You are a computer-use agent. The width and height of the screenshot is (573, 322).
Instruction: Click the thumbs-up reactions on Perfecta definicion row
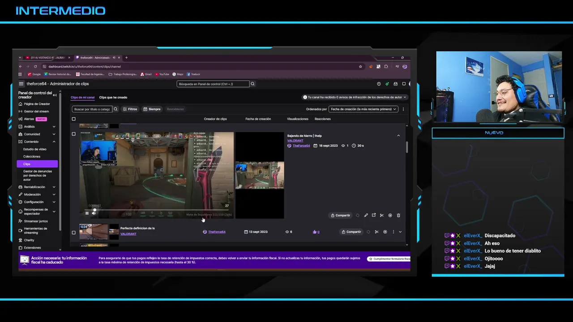pyautogui.click(x=316, y=232)
